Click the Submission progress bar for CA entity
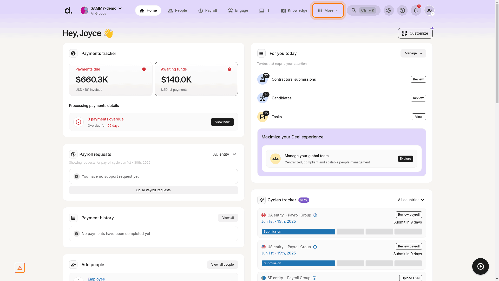Viewport: 499px width, 281px height. [x=298, y=232]
